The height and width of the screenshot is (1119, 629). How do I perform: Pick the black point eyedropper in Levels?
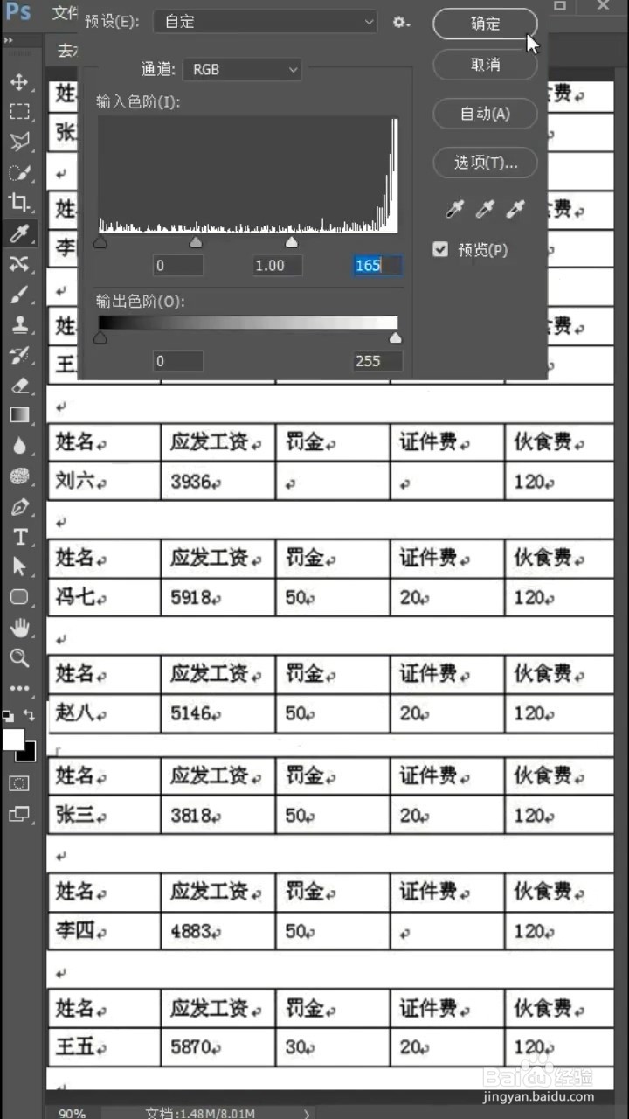453,208
